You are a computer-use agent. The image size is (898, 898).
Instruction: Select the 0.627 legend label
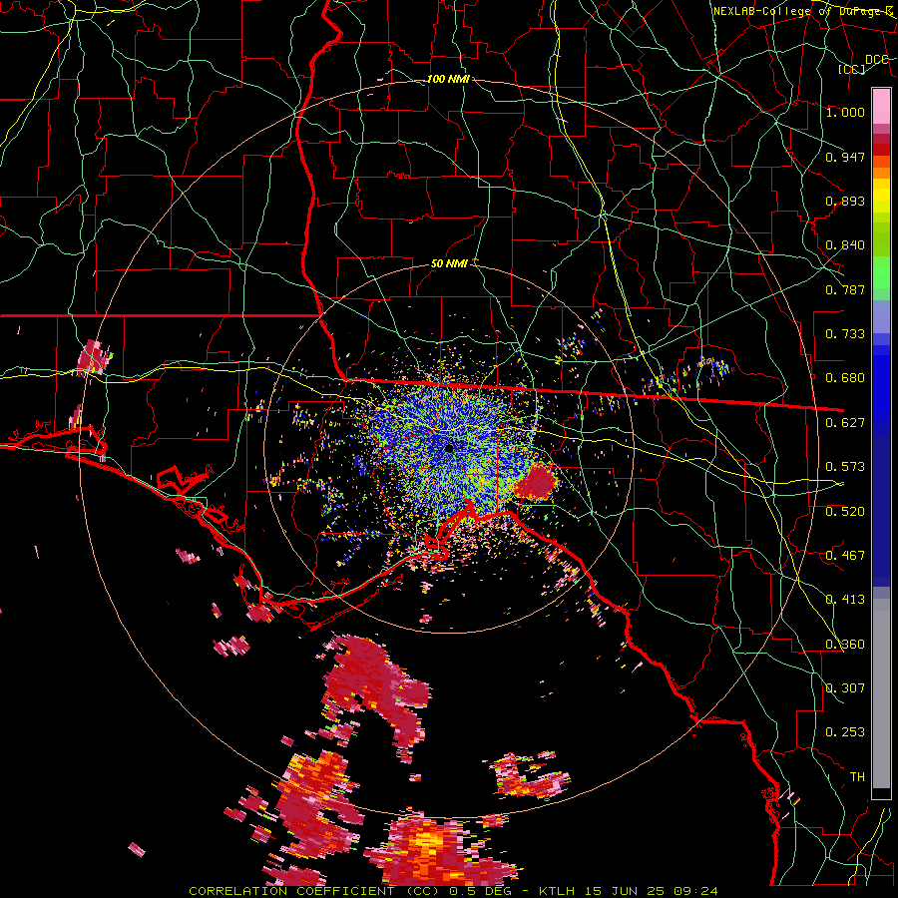point(845,423)
